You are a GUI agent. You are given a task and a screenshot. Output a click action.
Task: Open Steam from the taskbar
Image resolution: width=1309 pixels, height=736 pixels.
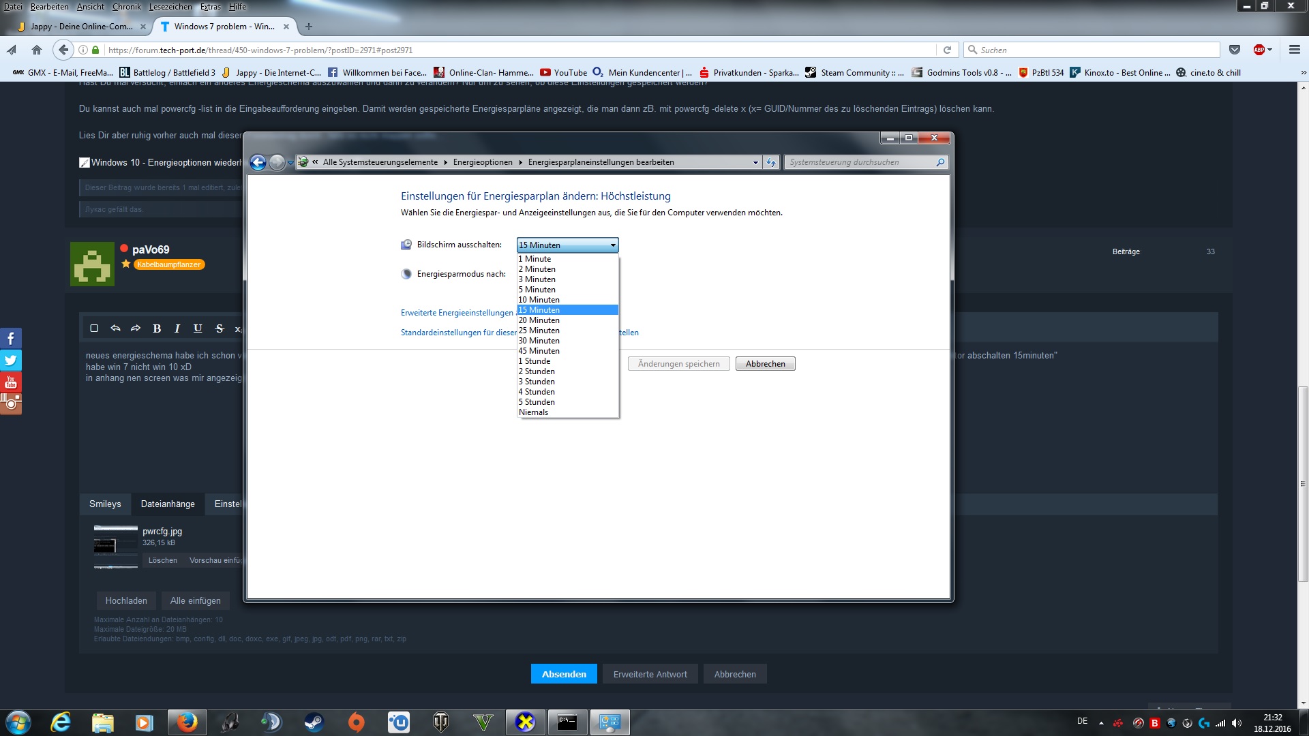coord(314,722)
